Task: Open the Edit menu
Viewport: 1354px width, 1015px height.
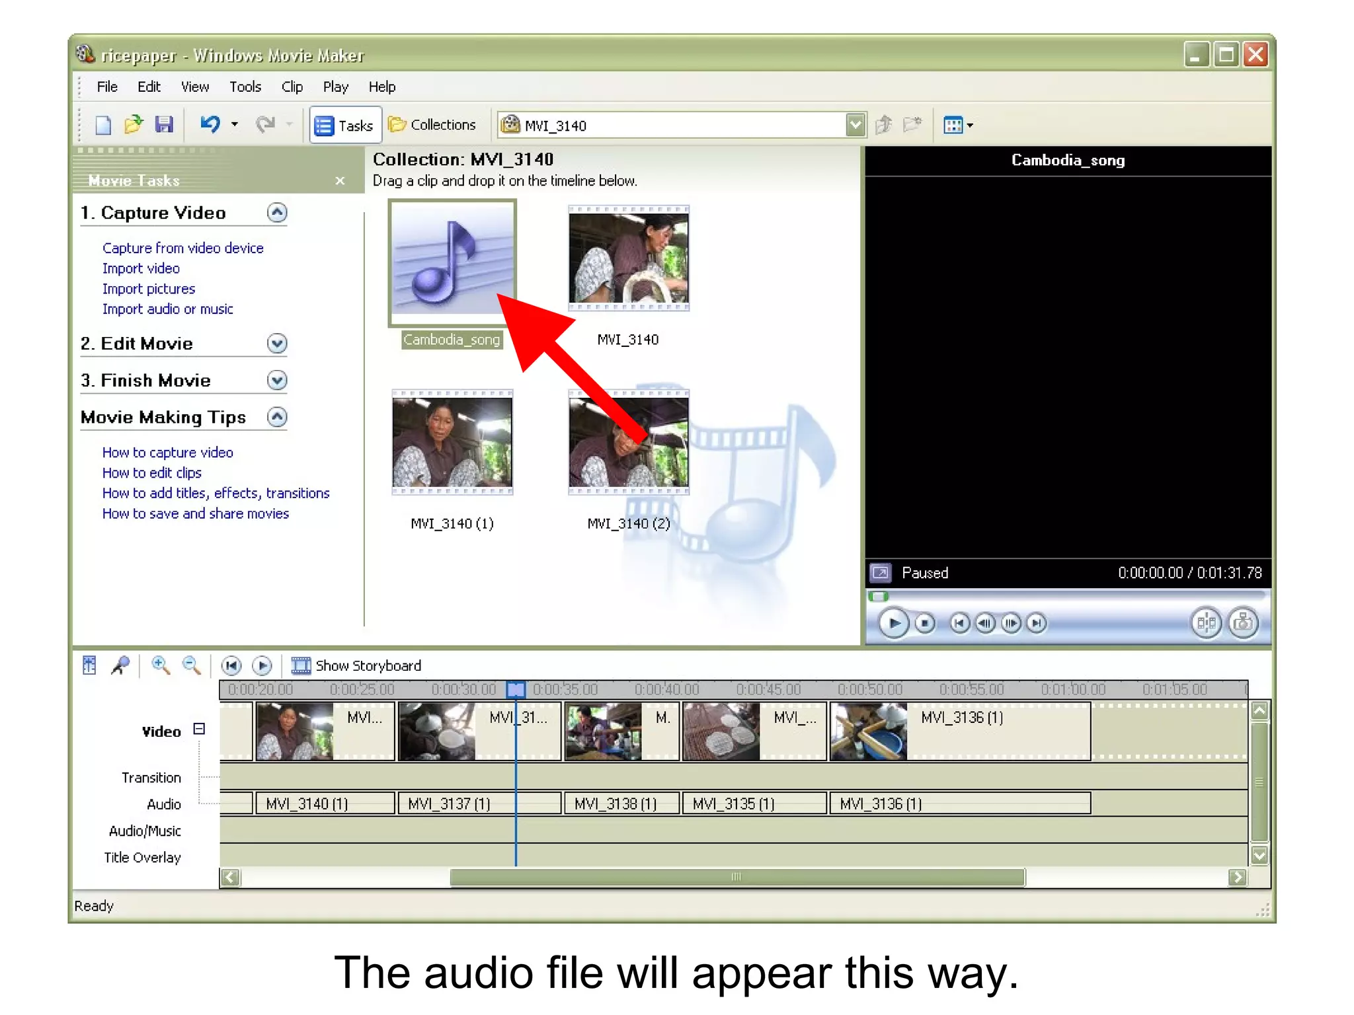Action: click(149, 87)
